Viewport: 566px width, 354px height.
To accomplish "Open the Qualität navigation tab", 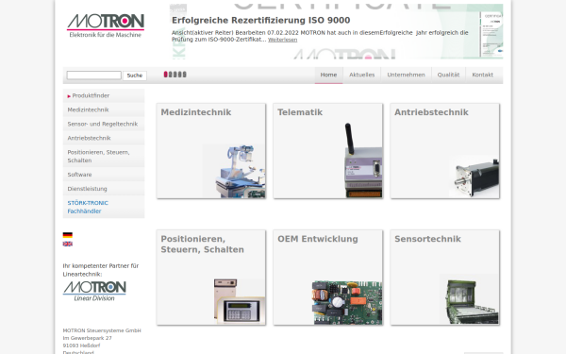I will tap(448, 75).
